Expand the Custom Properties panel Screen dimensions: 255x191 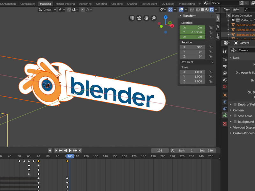click(x=230, y=133)
